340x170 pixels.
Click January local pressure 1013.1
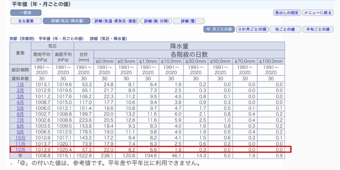tap(43, 85)
